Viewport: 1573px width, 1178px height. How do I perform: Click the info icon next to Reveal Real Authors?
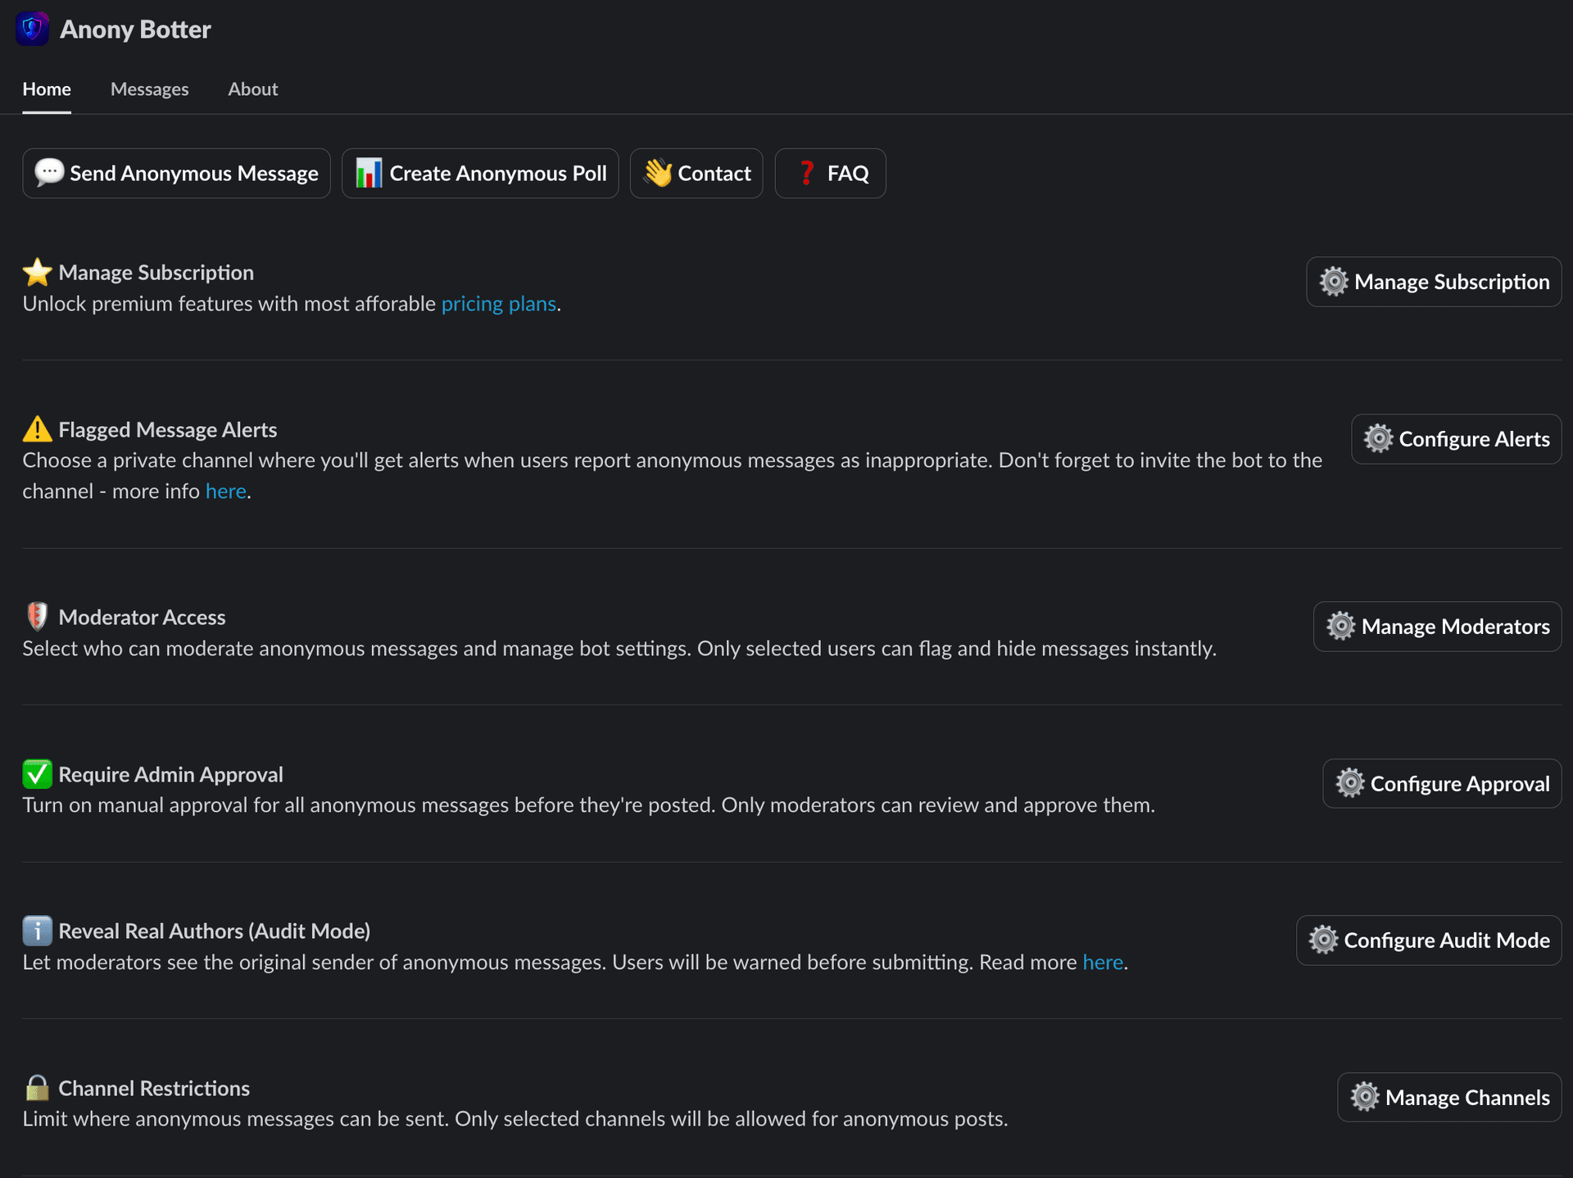[x=37, y=929]
